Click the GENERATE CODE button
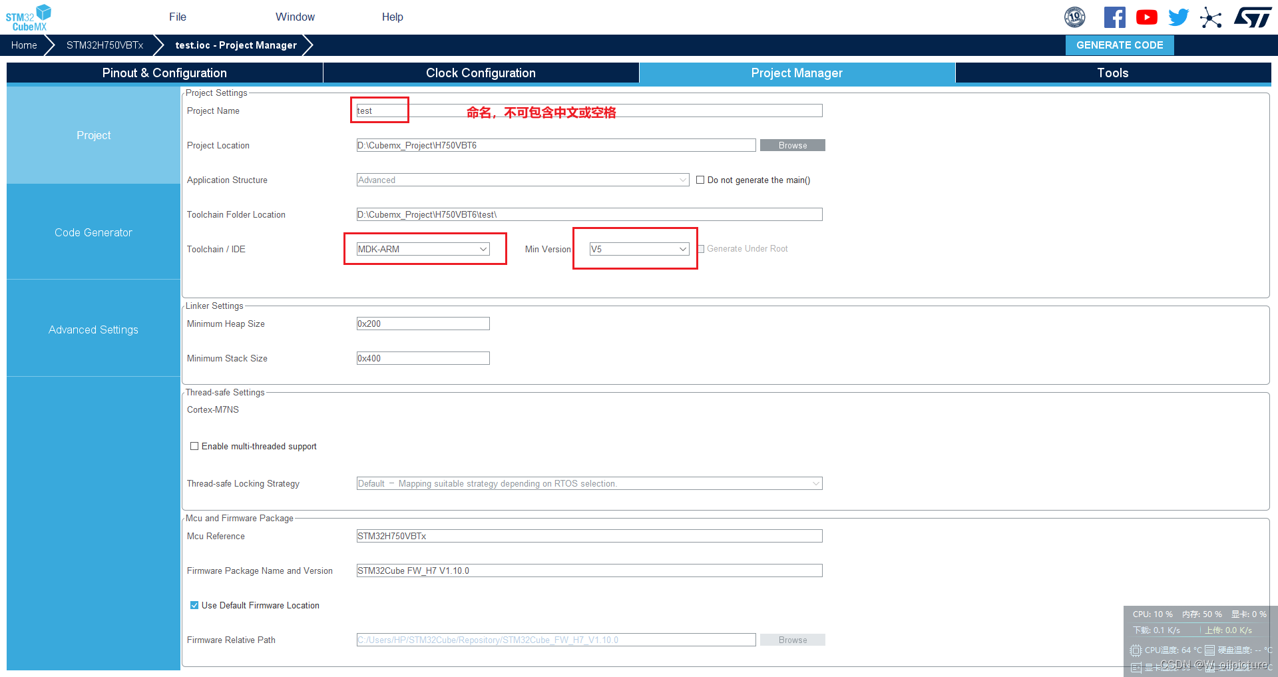The height and width of the screenshot is (677, 1278). tap(1120, 45)
